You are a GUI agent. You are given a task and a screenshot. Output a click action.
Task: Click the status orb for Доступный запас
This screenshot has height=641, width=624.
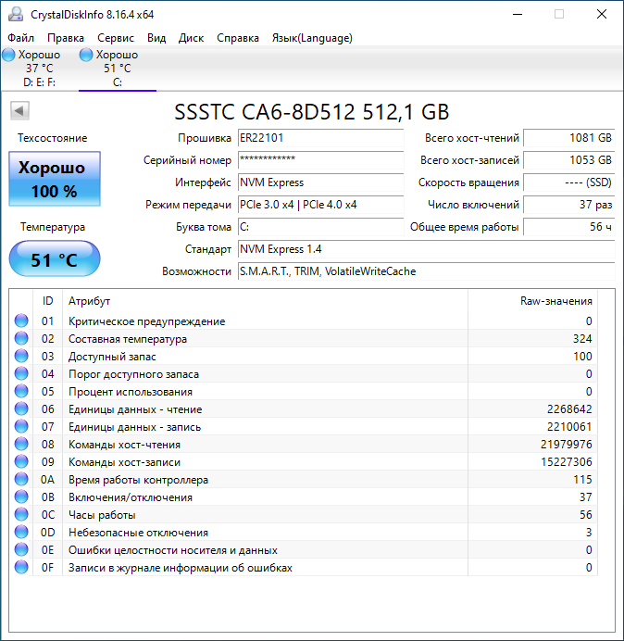point(21,356)
